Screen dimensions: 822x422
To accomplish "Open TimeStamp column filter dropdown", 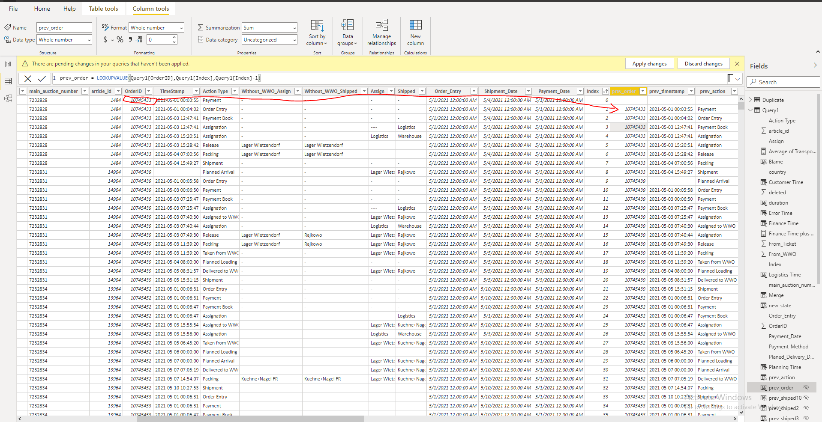I will click(196, 91).
